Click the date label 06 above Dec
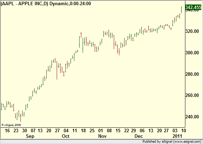 142,130
